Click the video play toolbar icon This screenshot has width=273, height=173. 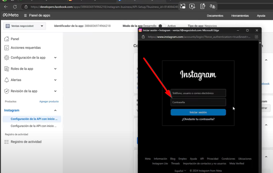(192, 6)
